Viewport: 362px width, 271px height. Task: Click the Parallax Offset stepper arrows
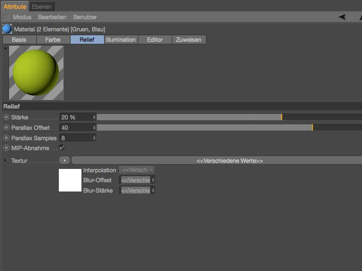tap(94, 127)
